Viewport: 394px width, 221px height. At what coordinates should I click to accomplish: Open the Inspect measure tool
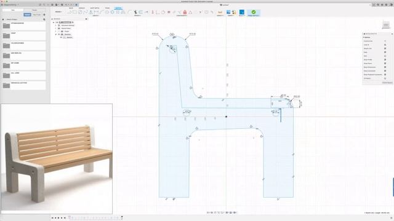coord(220,12)
